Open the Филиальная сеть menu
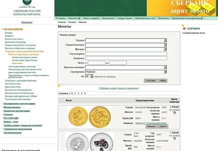The width and height of the screenshot is (218, 151). 145,18
